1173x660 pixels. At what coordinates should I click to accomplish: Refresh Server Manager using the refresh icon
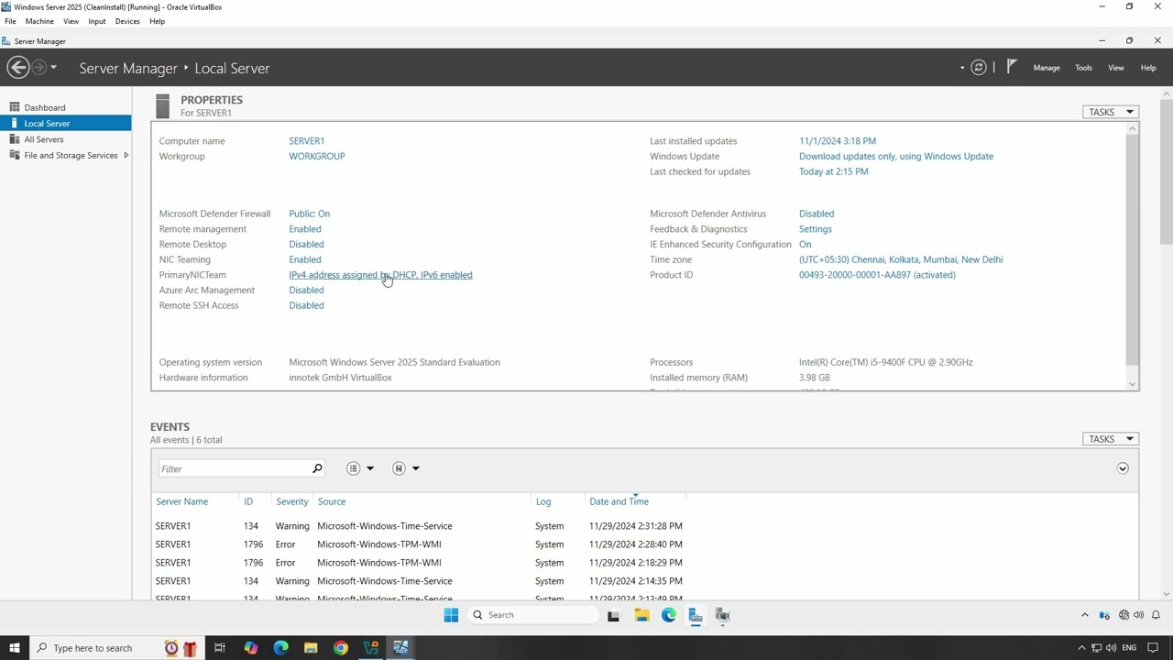tap(979, 68)
